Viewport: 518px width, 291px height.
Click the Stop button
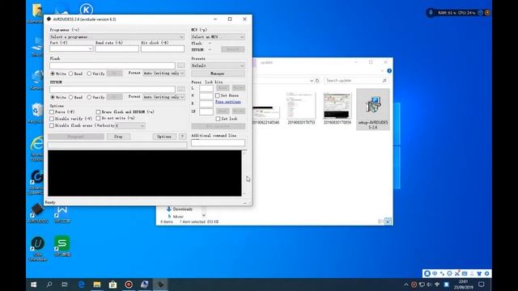[118, 137]
